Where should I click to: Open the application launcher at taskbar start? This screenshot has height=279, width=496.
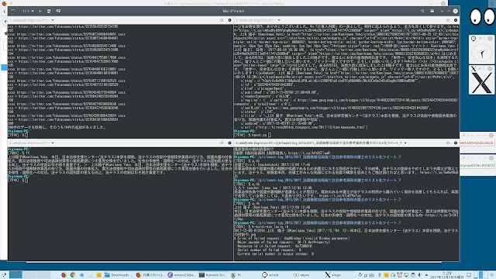pos(4,275)
